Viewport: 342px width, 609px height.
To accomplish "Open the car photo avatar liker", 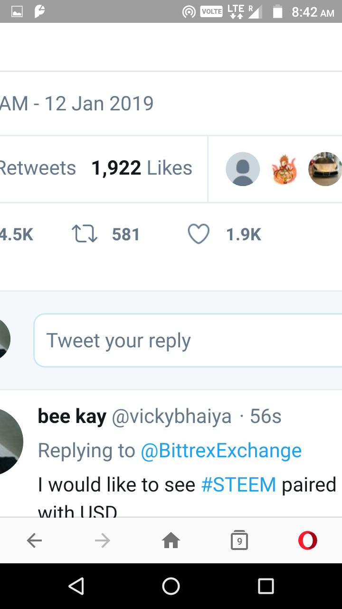I will [x=325, y=169].
